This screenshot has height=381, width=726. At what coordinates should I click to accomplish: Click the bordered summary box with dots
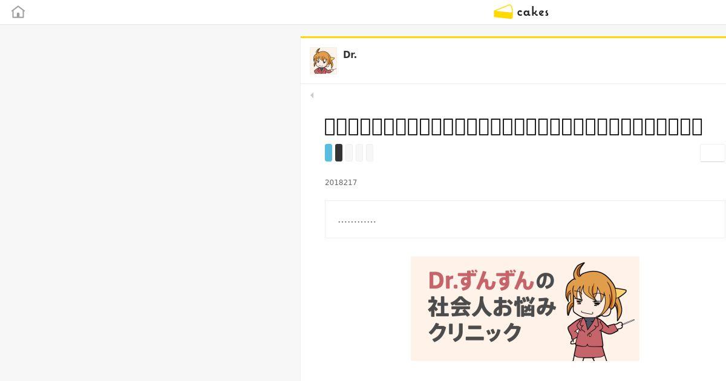point(525,219)
